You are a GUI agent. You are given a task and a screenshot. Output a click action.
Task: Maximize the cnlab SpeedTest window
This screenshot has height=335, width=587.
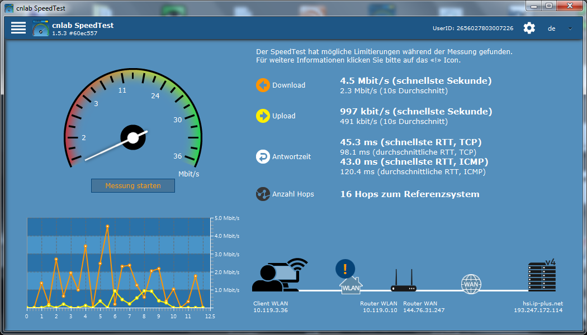point(549,6)
